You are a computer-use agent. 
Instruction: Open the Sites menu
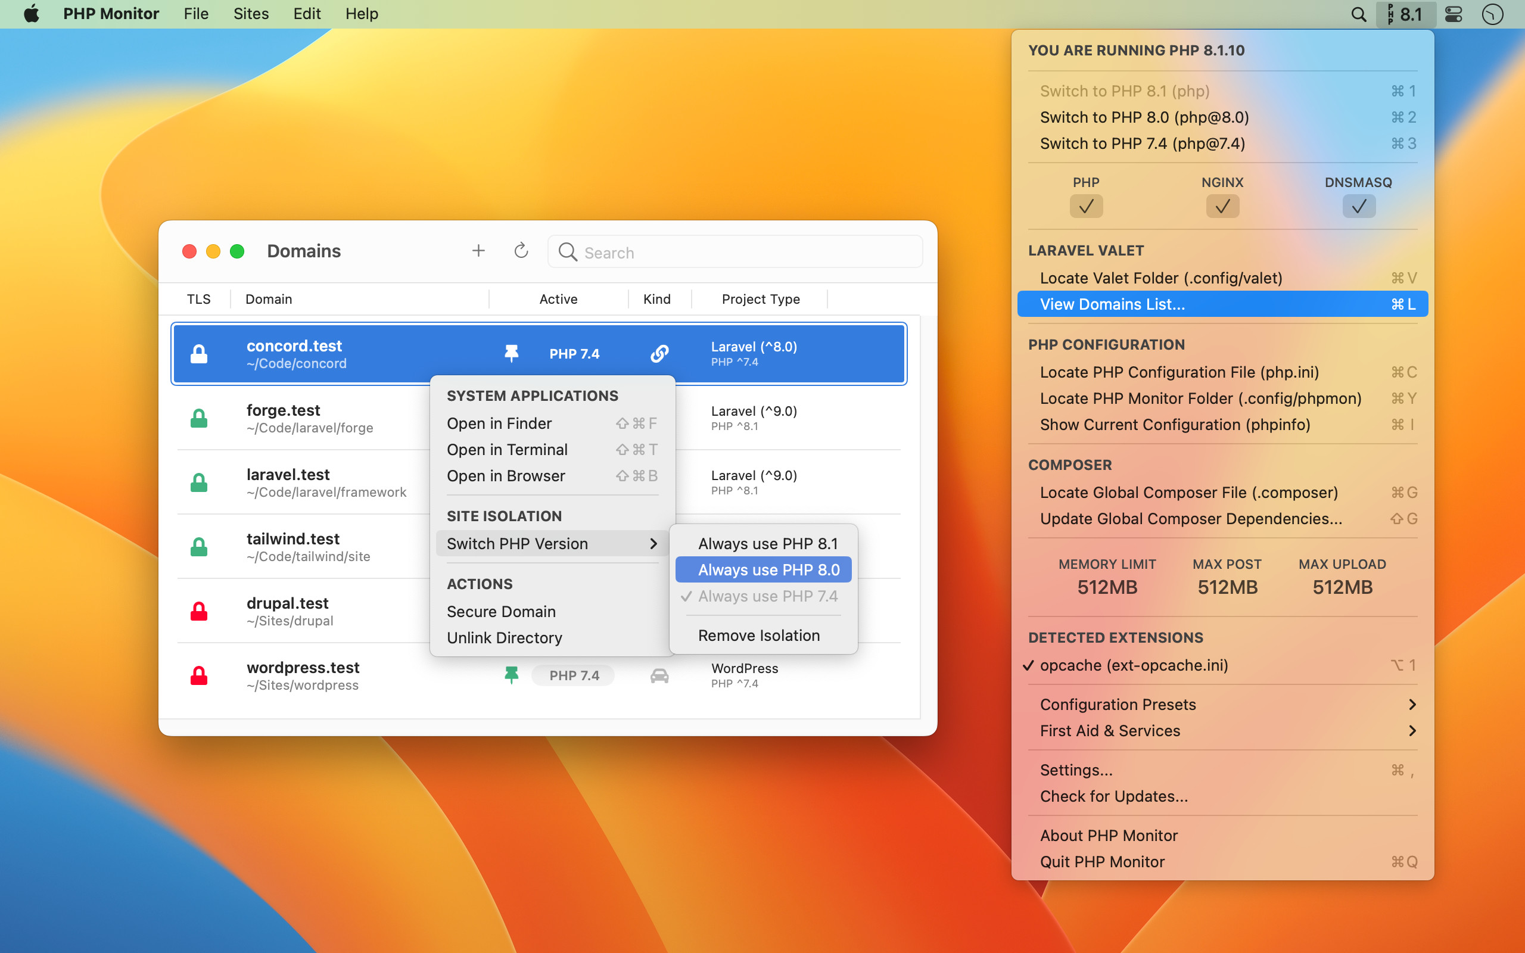[250, 13]
